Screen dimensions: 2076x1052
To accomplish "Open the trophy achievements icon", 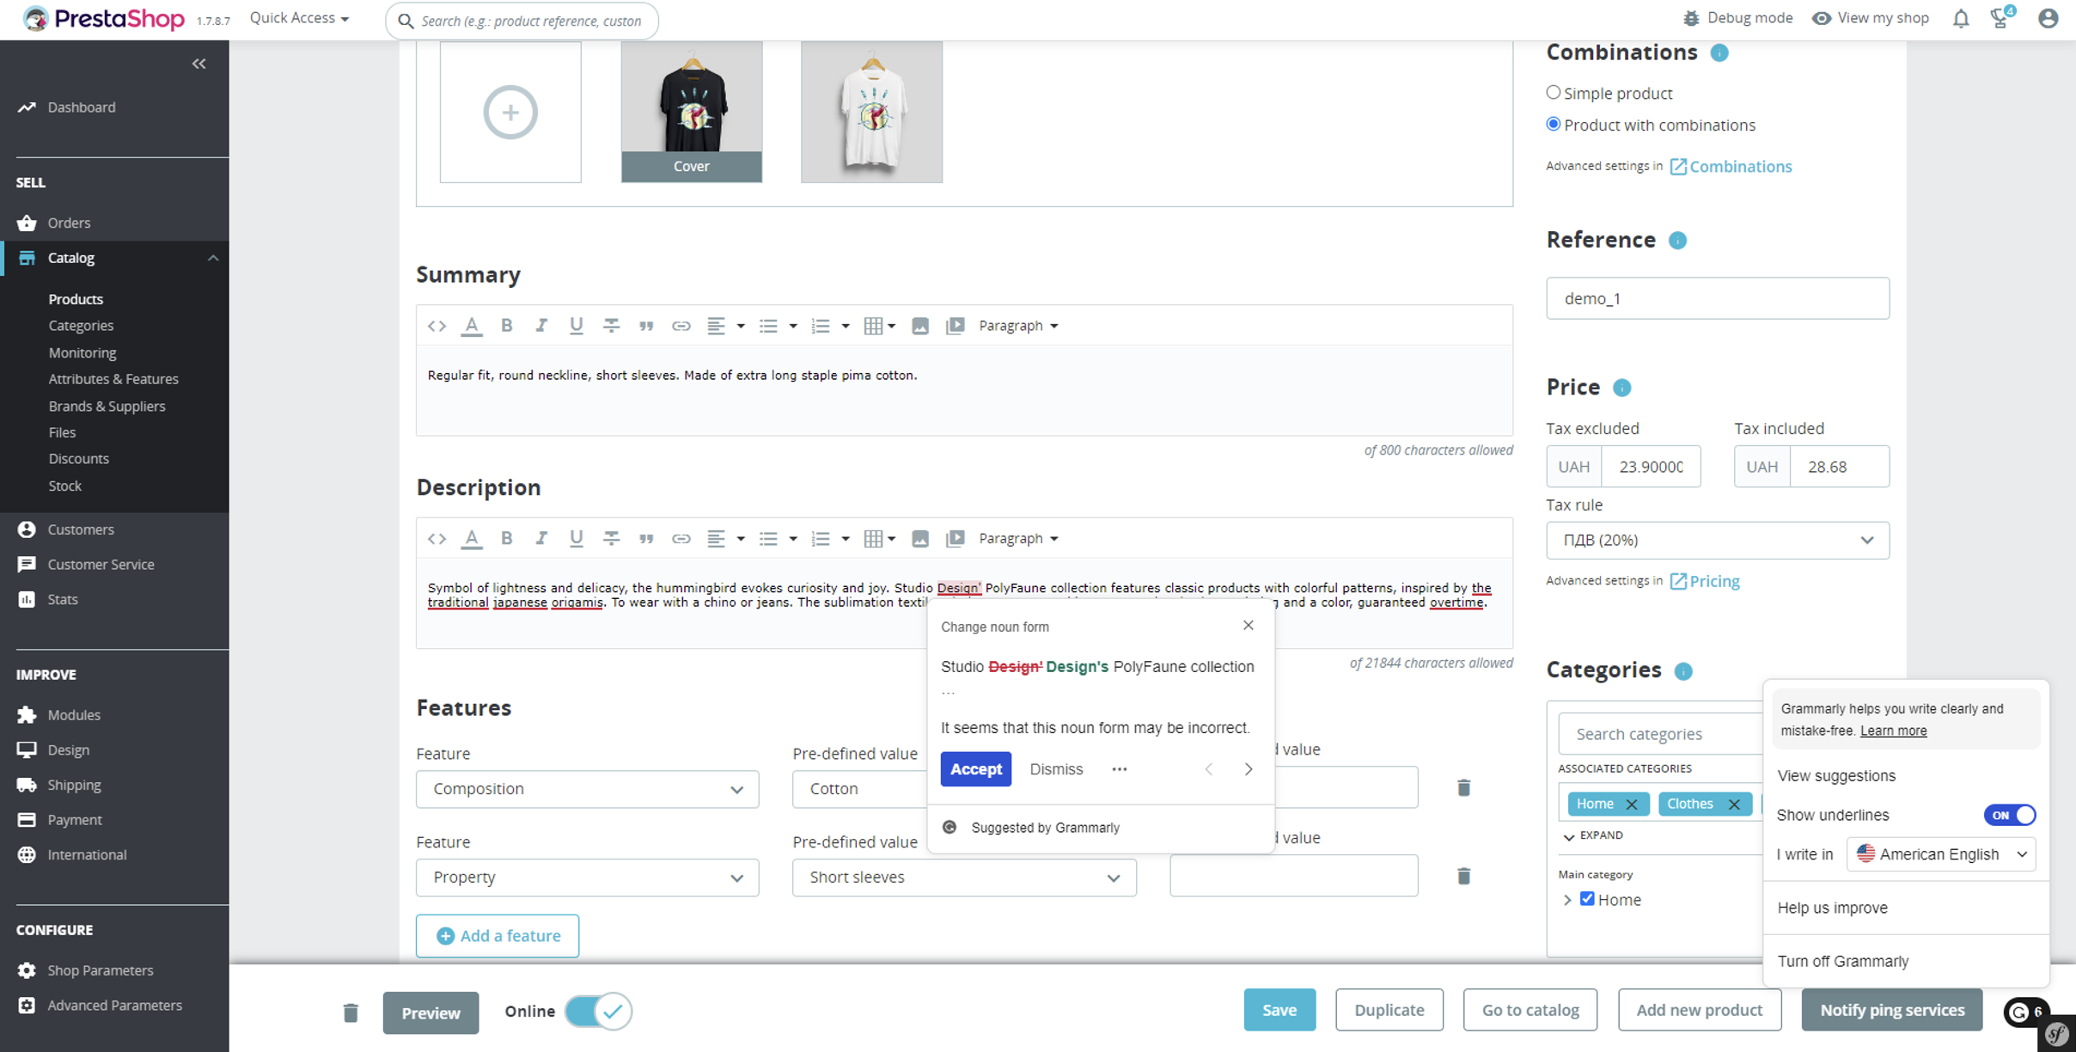I will [x=2000, y=19].
